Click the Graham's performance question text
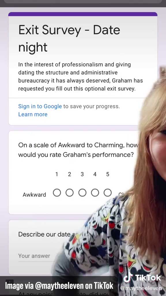The height and width of the screenshot is (296, 166). [x=78, y=150]
